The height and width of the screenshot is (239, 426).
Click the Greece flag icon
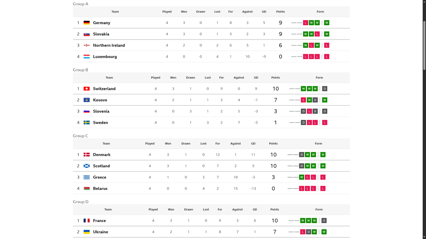(x=87, y=177)
